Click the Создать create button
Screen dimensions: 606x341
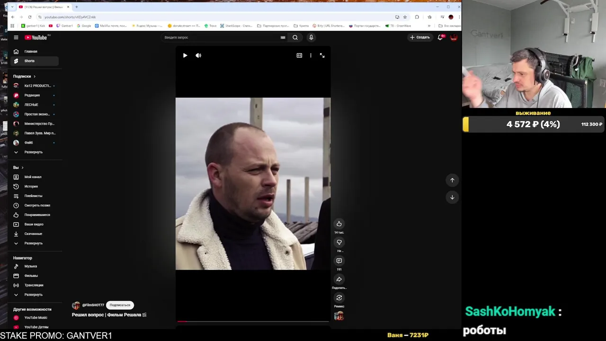click(420, 37)
